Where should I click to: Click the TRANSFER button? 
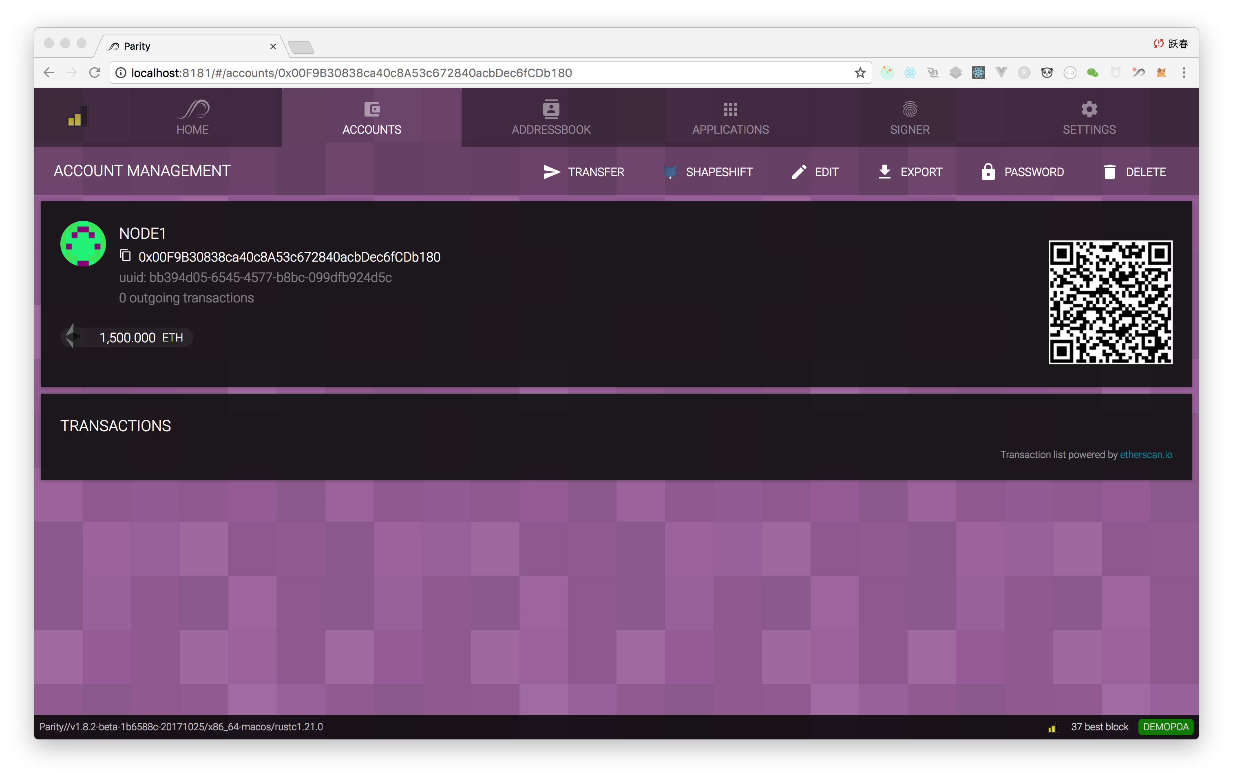583,172
